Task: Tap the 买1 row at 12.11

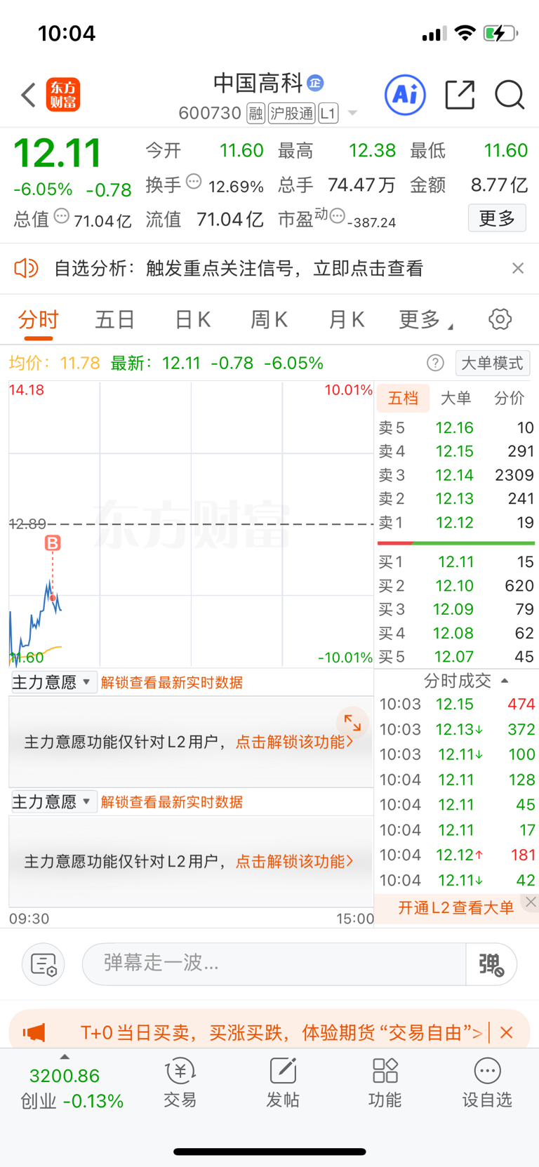Action: coord(456,562)
